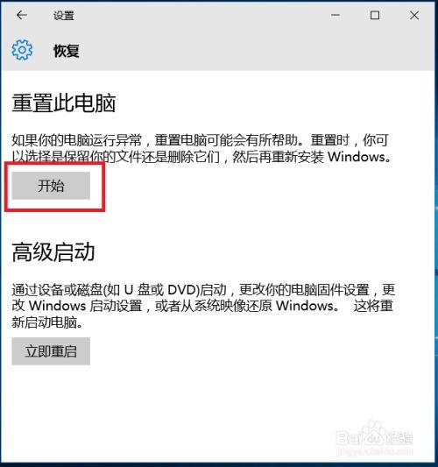Click empty title bar area beside 设置
The height and width of the screenshot is (467, 438).
pyautogui.click(x=202, y=16)
